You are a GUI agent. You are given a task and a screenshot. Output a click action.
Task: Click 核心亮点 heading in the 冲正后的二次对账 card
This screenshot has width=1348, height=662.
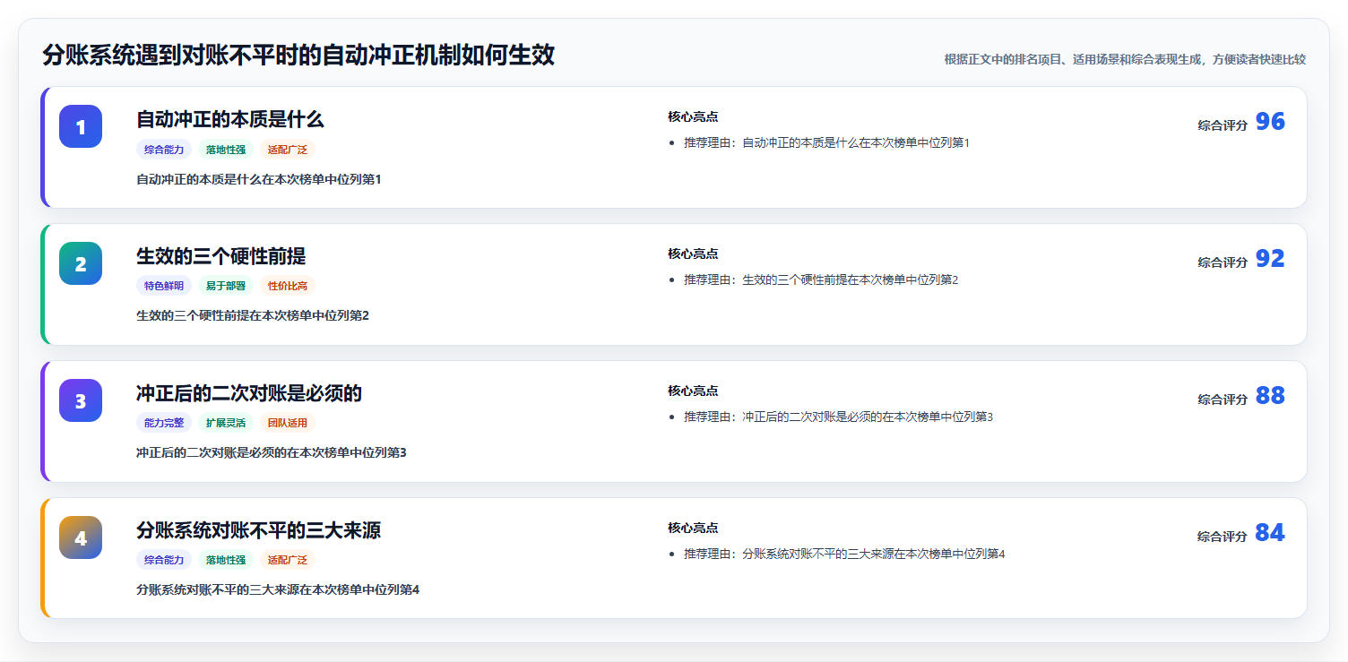[x=693, y=391]
